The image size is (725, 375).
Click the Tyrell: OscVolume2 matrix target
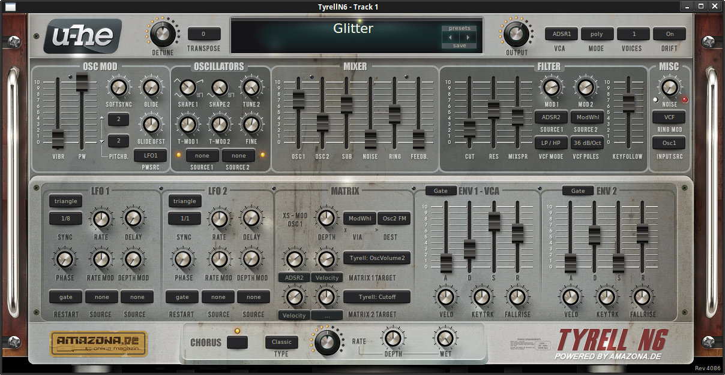[x=378, y=258]
